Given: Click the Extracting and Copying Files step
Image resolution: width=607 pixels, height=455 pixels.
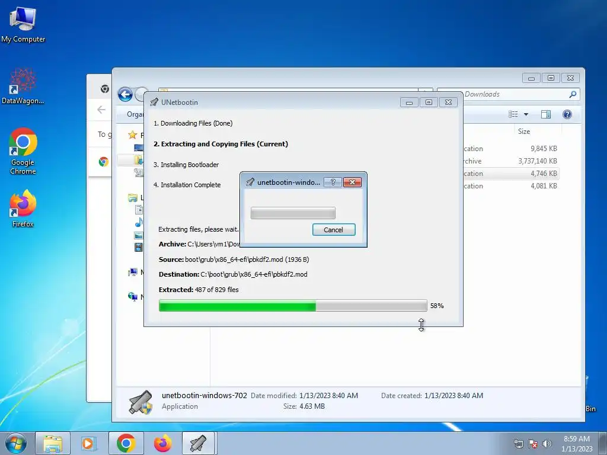Looking at the screenshot, I should coord(221,144).
